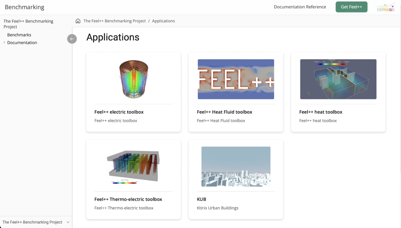Click the gray Feel++ Heat Fluid toolbox description

click(x=221, y=120)
